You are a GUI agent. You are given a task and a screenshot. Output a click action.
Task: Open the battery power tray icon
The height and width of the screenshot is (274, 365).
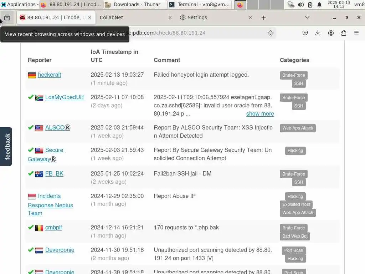click(310, 4)
